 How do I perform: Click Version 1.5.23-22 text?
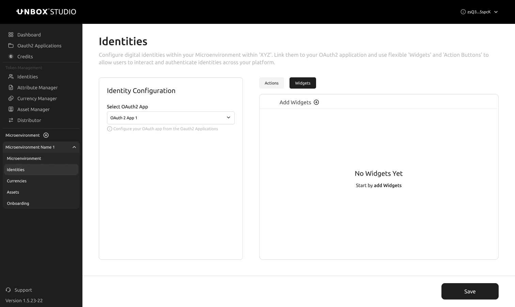point(24,301)
